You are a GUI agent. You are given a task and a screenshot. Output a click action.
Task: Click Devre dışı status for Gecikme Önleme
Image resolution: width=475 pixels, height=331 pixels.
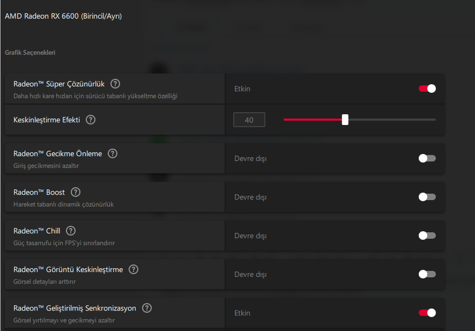[x=250, y=159]
